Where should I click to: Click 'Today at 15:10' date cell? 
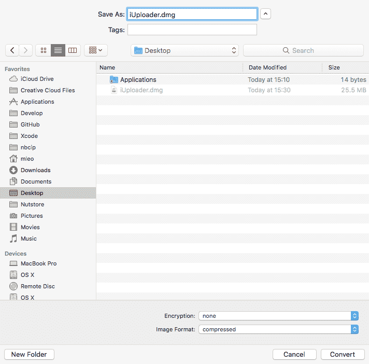[x=268, y=79]
